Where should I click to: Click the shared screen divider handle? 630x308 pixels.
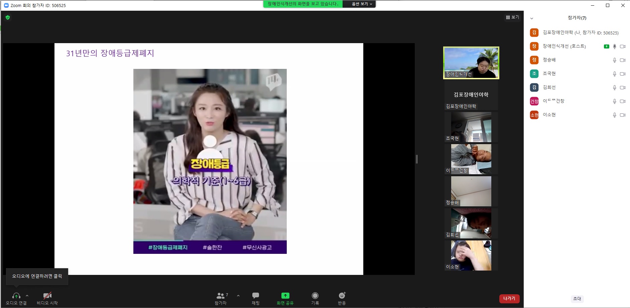[417, 159]
